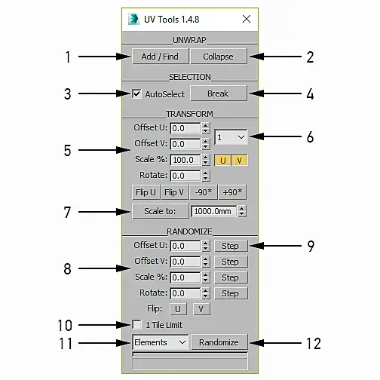
Task: Click the Flip V transform button
Action: (174, 192)
